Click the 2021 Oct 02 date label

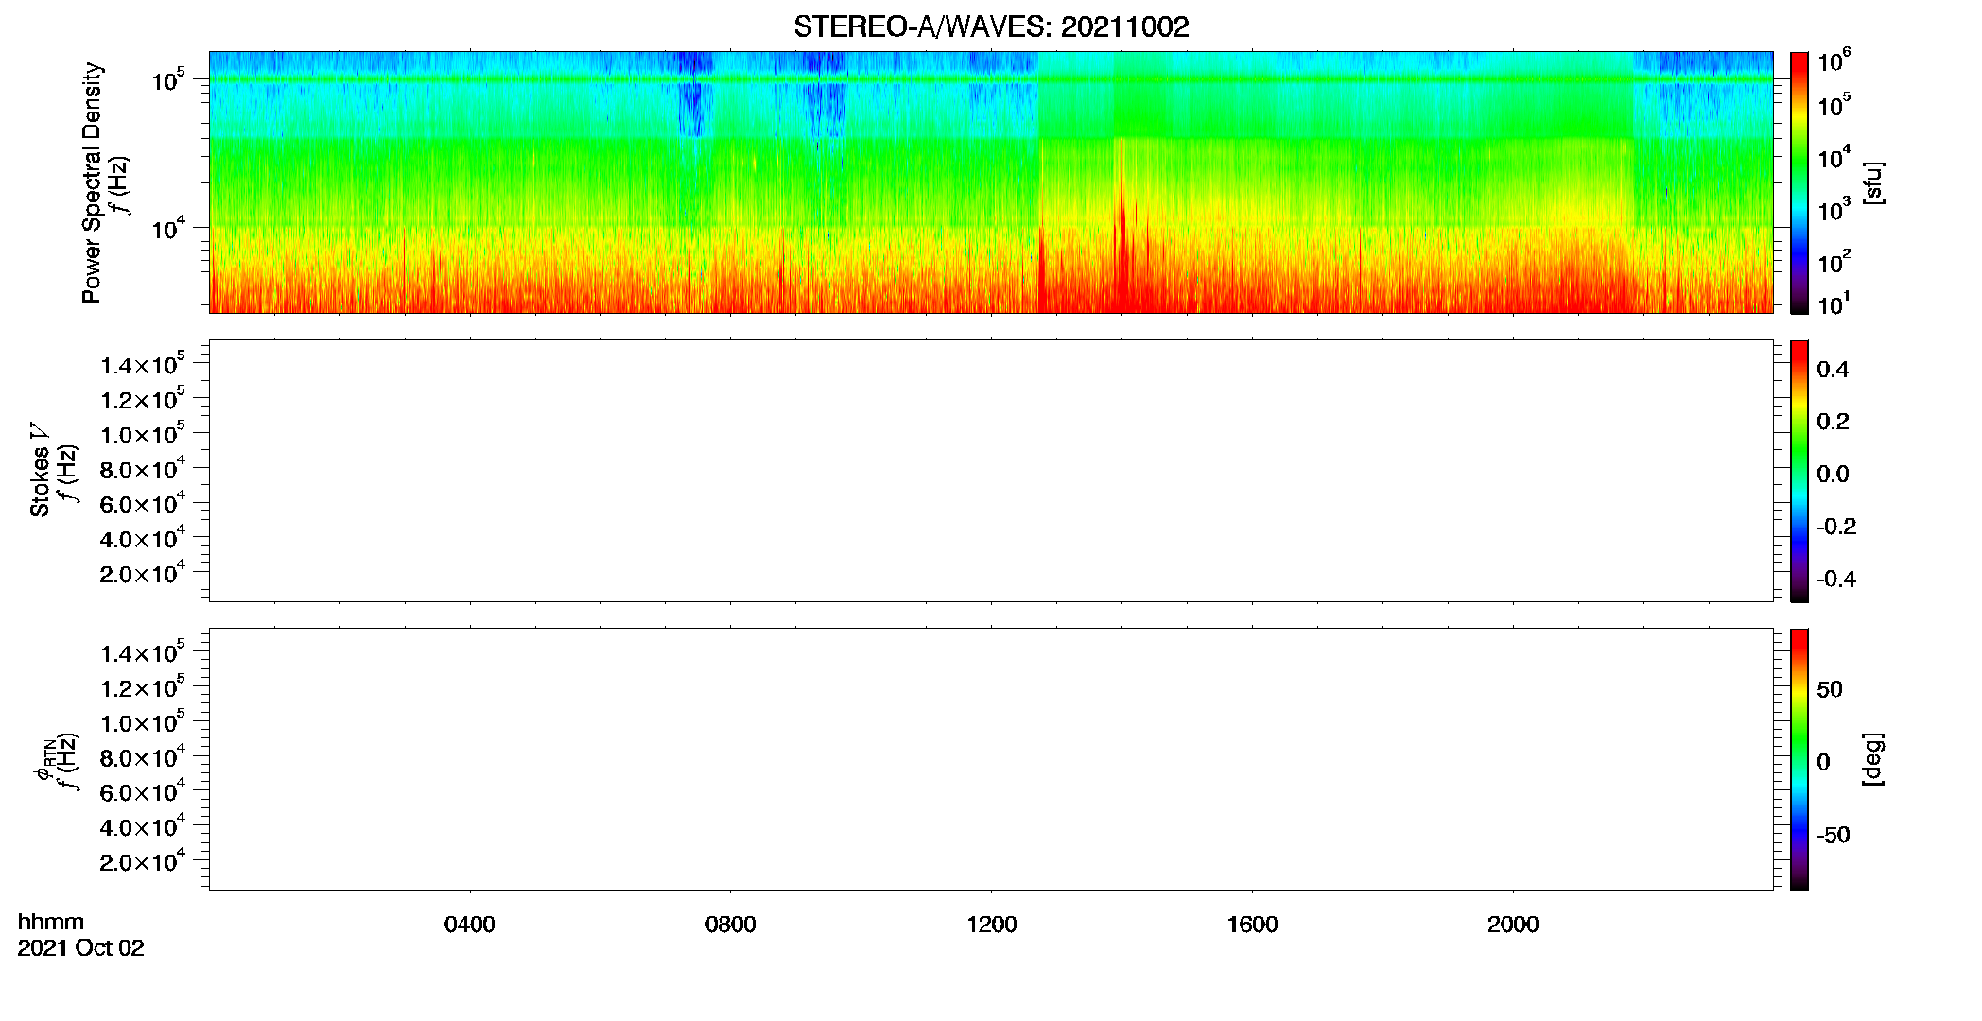click(x=80, y=948)
